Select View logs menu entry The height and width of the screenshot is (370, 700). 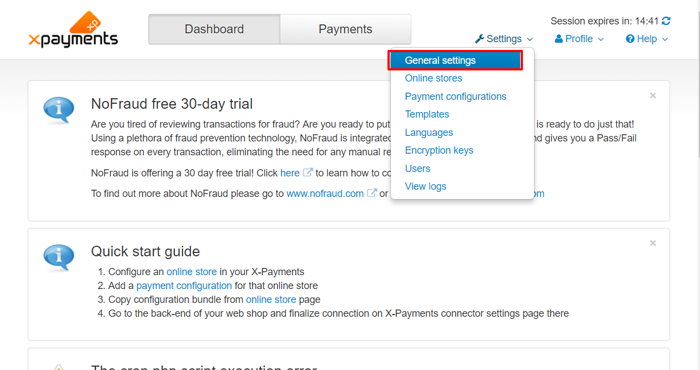[x=426, y=186]
